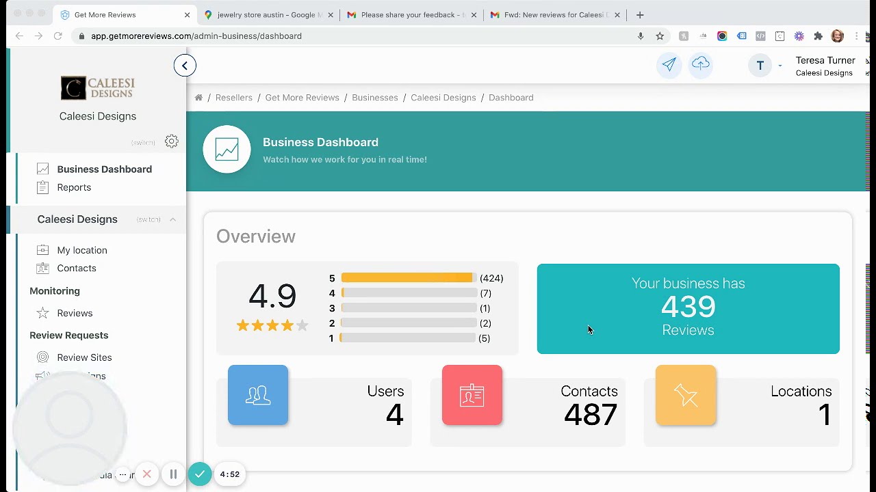This screenshot has height=492, width=876.
Task: Click the cloud upload icon
Action: [x=701, y=64]
